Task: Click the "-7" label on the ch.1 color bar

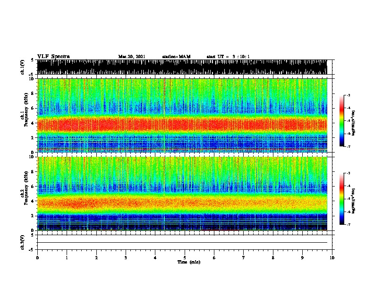Action: click(348, 146)
